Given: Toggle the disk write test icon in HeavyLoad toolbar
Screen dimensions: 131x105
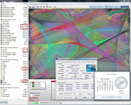Looking at the screenshot, I should pos(41,7).
